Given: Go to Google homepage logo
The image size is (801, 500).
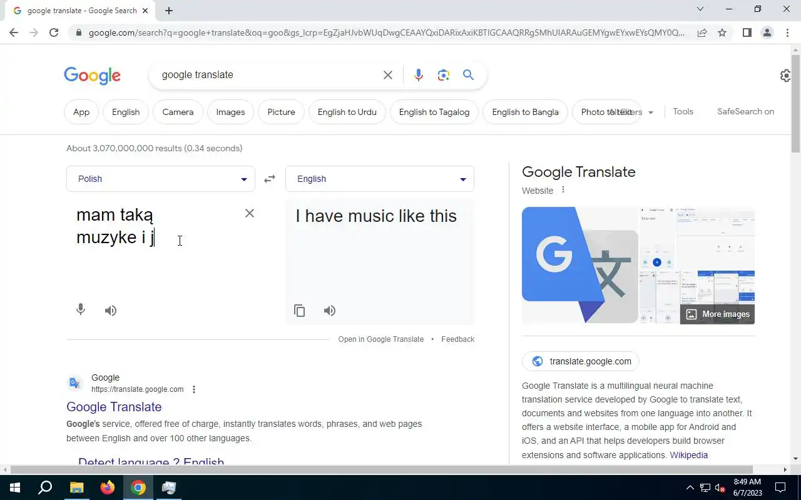Looking at the screenshot, I should (x=92, y=75).
